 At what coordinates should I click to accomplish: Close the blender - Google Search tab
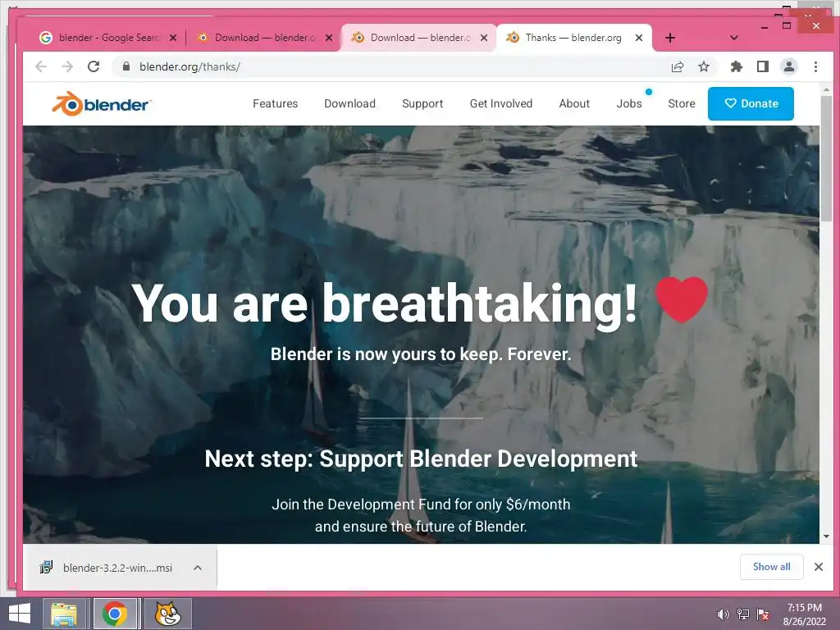173,38
